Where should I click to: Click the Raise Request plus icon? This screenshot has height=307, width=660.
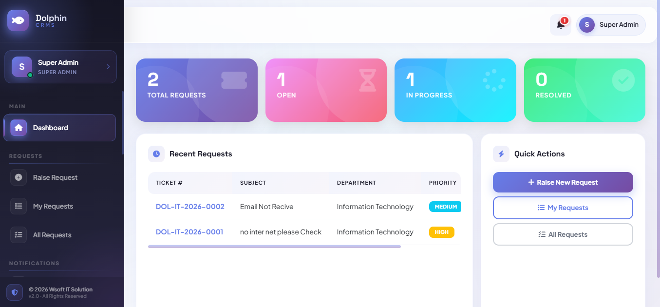(19, 177)
